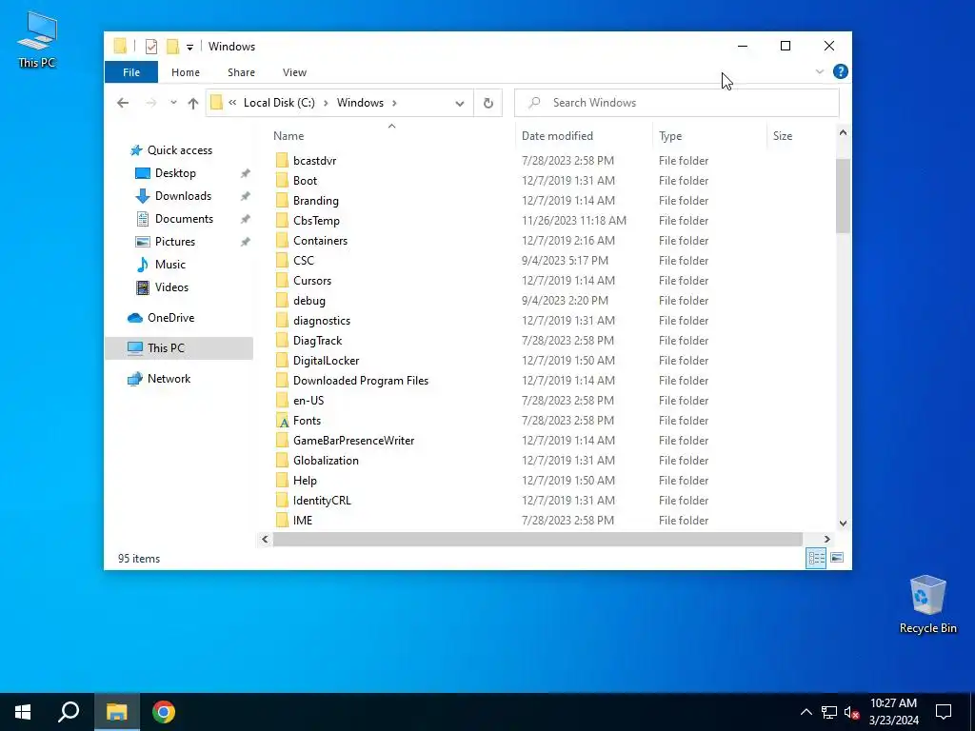The image size is (975, 731).
Task: Select the en-US folder
Action: click(308, 401)
